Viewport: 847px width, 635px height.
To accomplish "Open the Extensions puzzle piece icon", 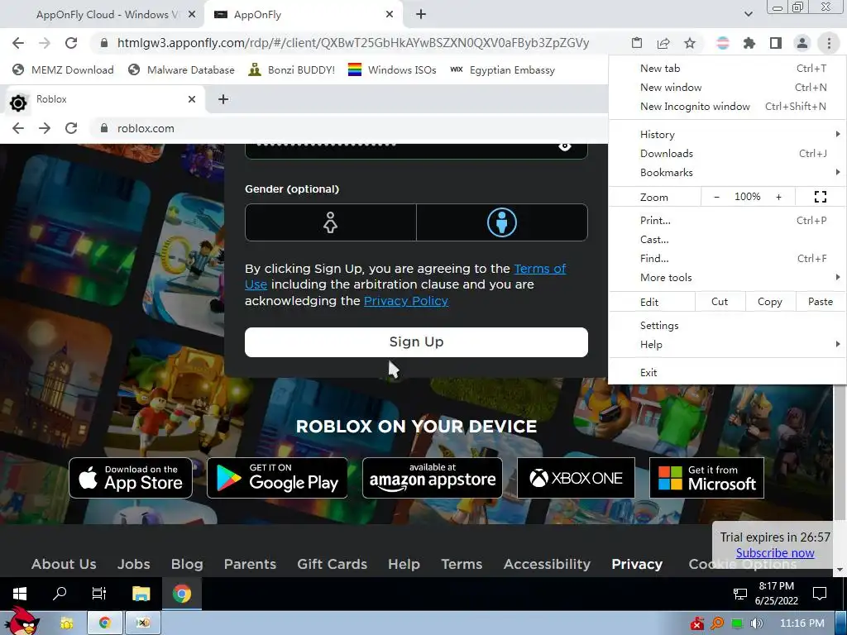I will [749, 43].
